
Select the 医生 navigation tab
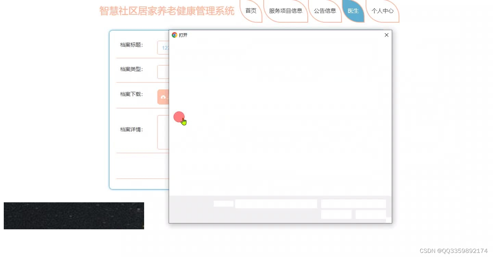[353, 11]
